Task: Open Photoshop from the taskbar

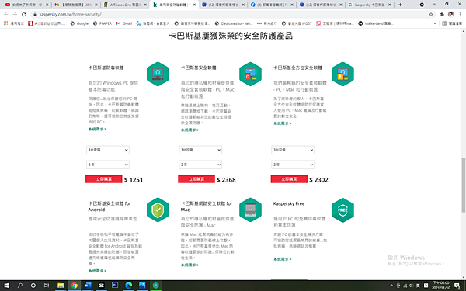Action: (x=115, y=286)
